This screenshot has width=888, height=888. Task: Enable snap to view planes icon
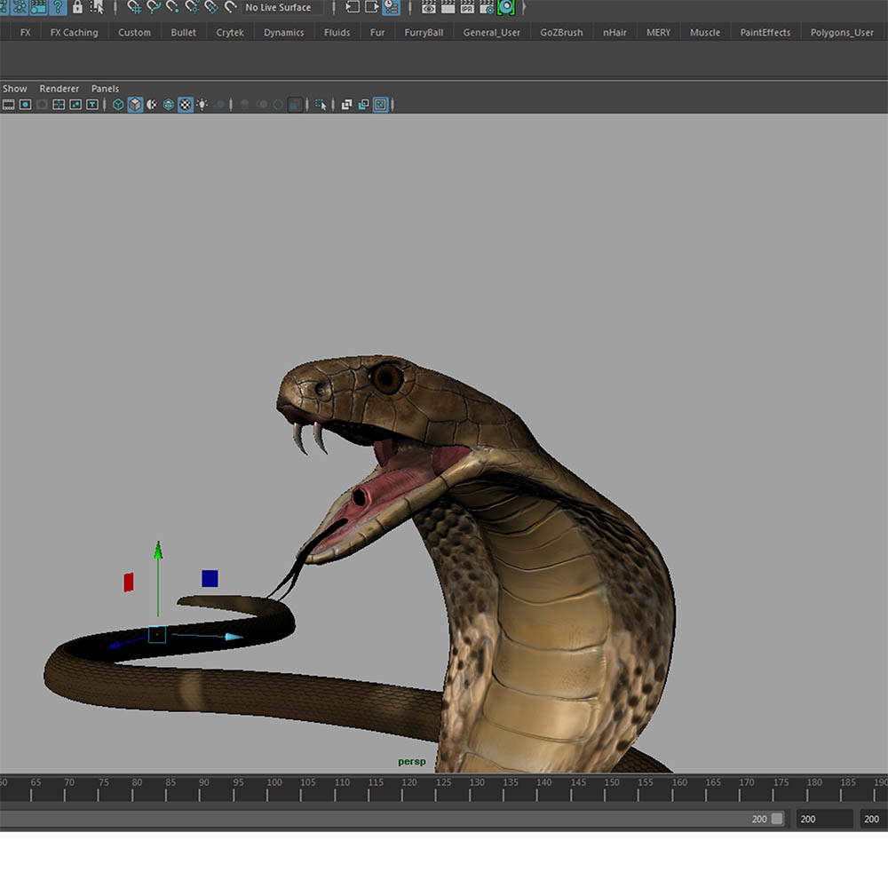coord(211,7)
